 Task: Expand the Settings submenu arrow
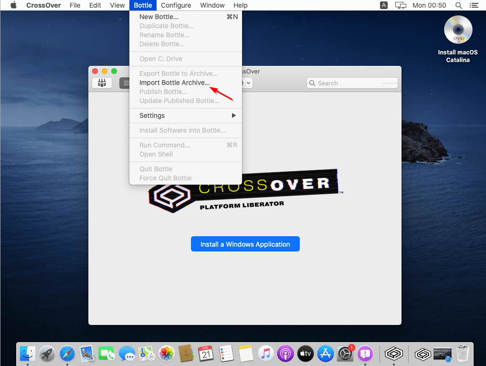pyautogui.click(x=234, y=115)
